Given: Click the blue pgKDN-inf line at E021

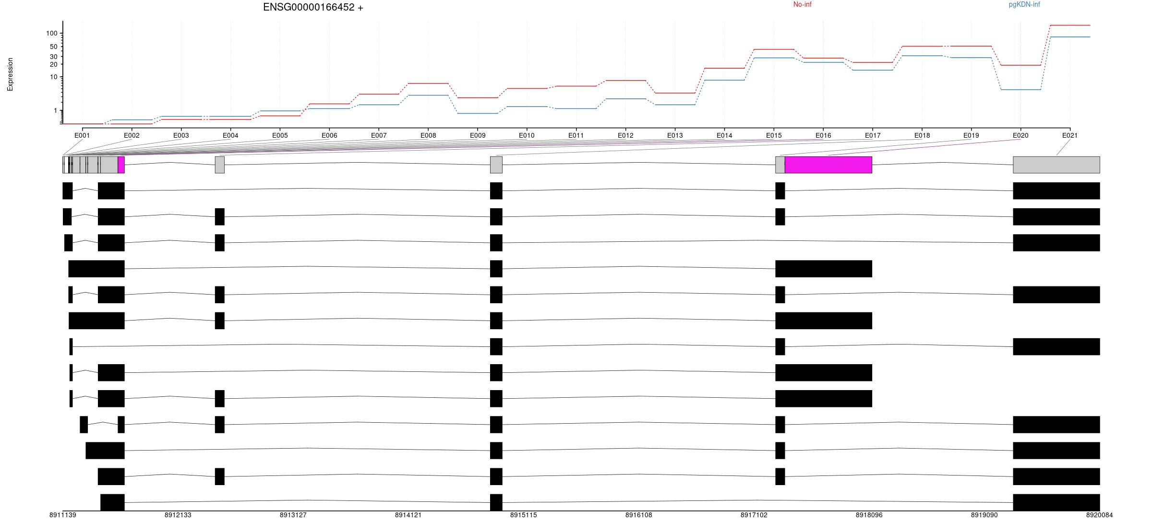Looking at the screenshot, I should pyautogui.click(x=1070, y=37).
